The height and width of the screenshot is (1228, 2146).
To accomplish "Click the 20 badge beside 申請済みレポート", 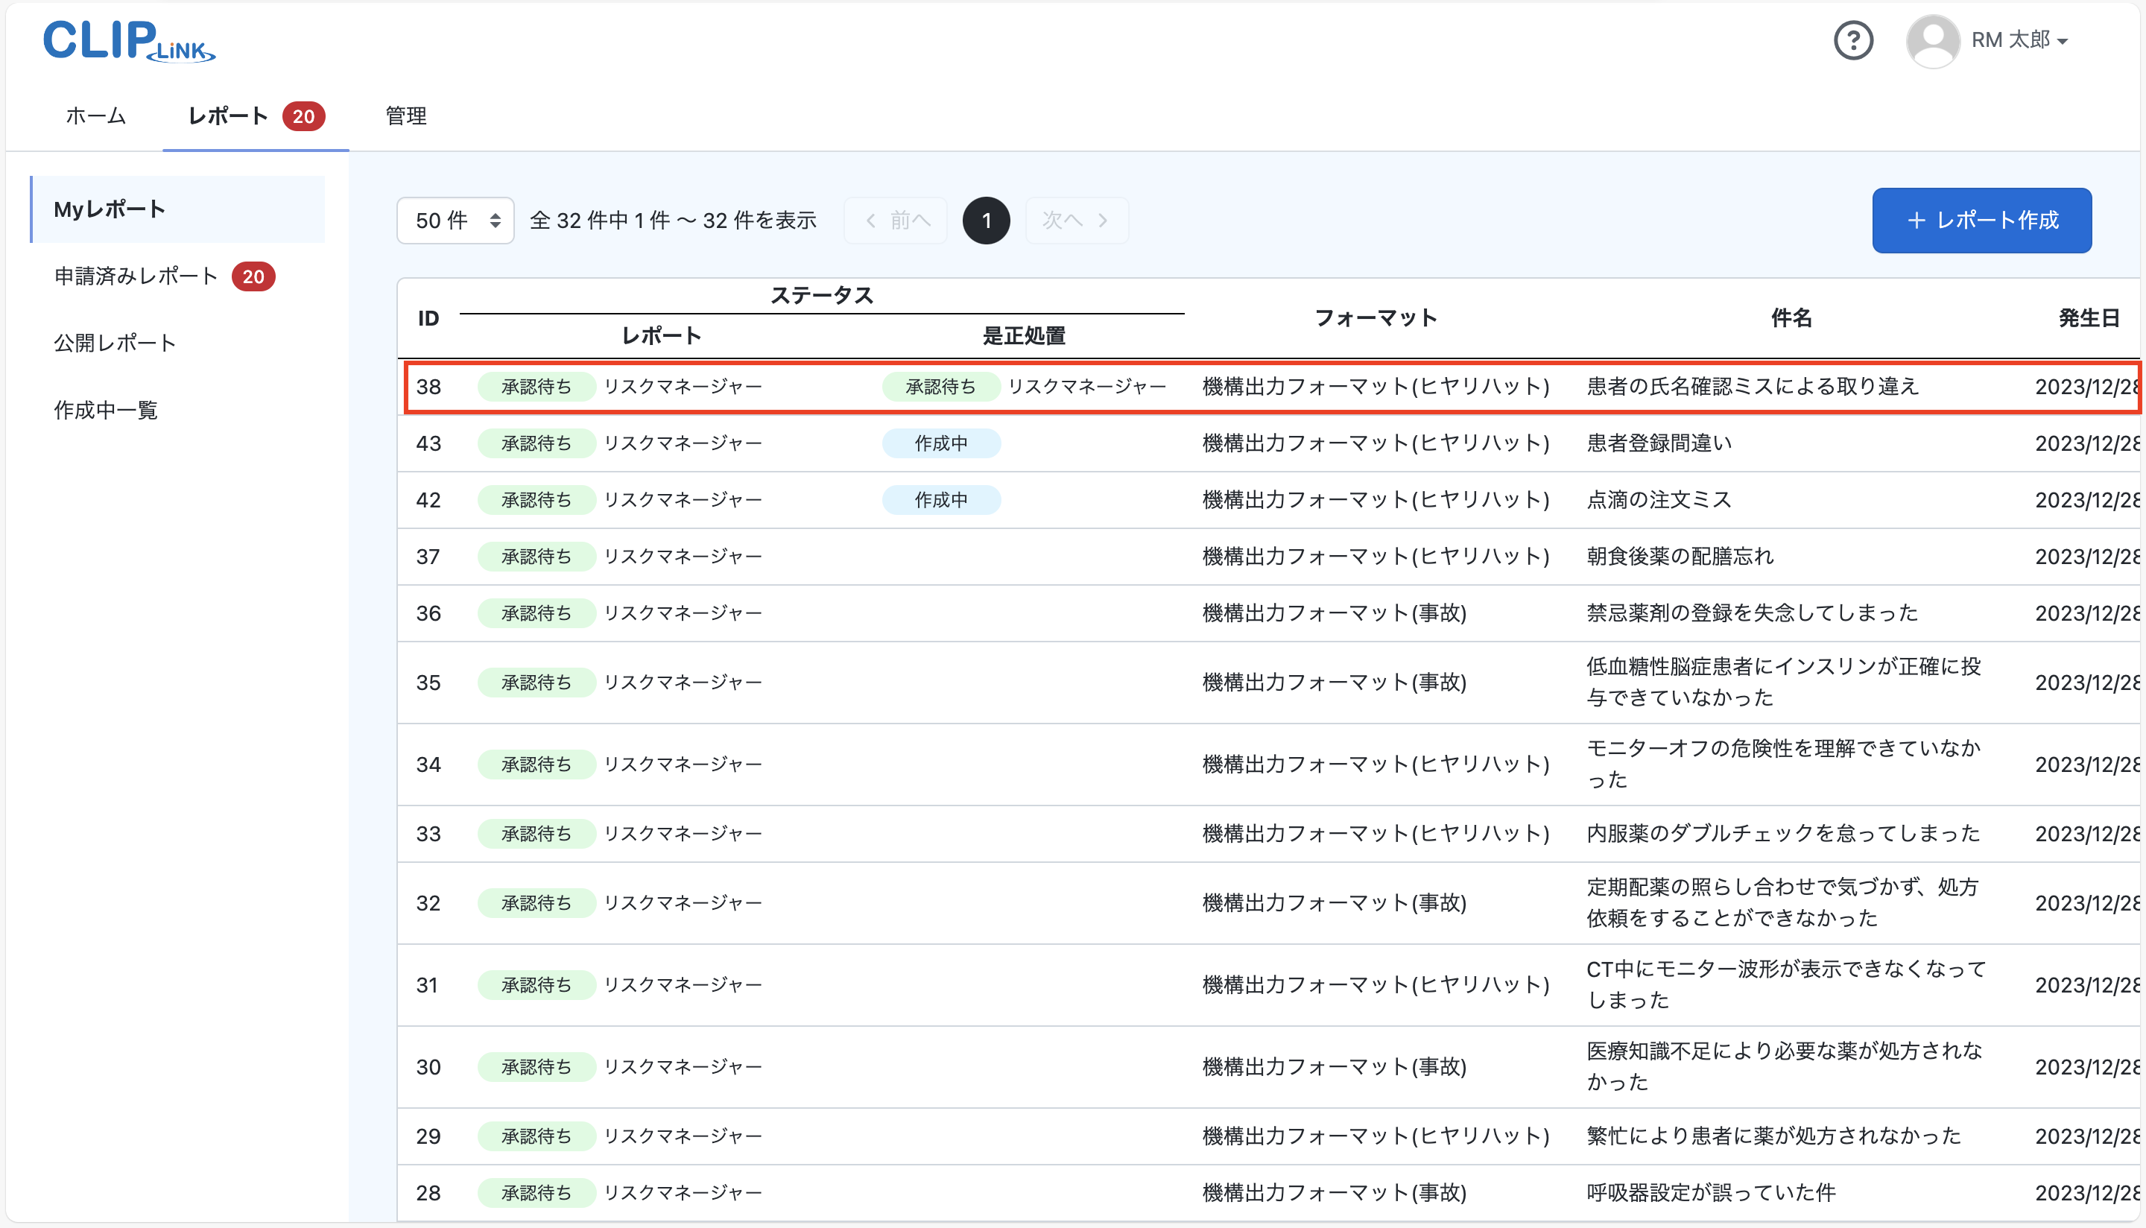I will (x=253, y=276).
